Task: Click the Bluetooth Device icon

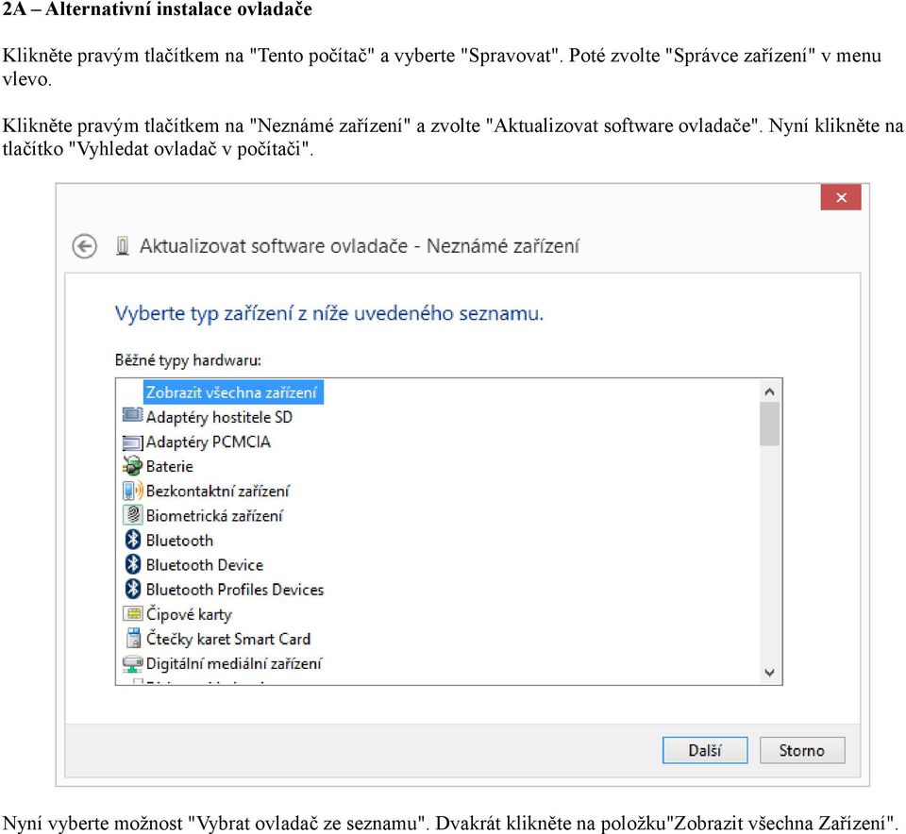Action: [133, 564]
